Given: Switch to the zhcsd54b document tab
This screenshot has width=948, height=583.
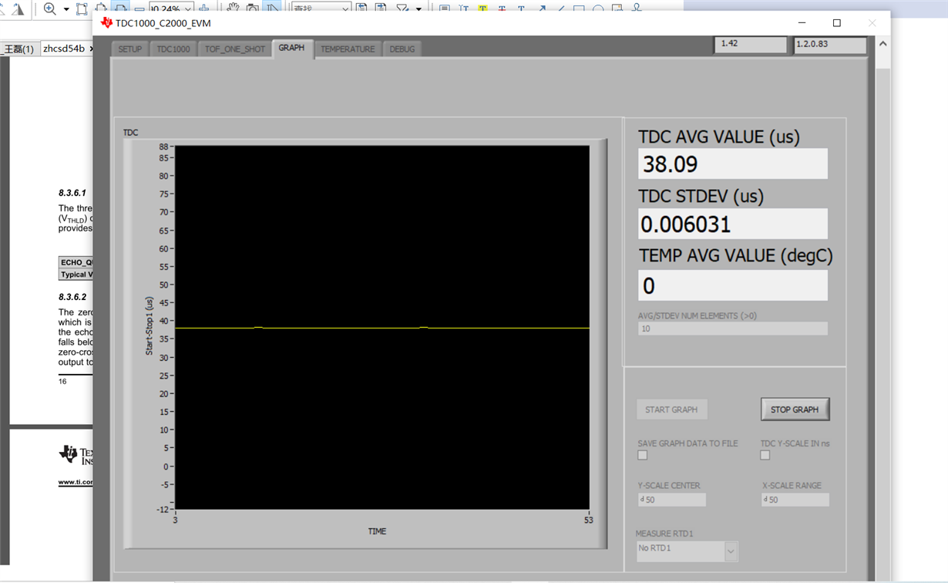Looking at the screenshot, I should [x=66, y=49].
